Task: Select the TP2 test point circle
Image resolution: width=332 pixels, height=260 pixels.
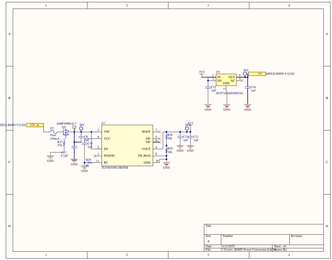Action: (x=187, y=128)
